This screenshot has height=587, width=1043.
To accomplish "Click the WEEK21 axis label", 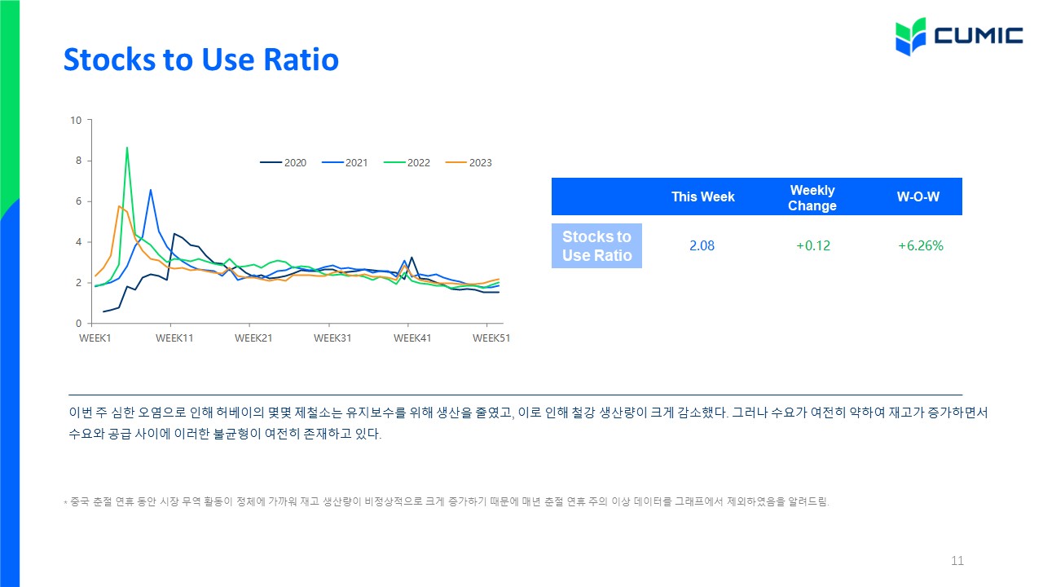I will tap(253, 338).
